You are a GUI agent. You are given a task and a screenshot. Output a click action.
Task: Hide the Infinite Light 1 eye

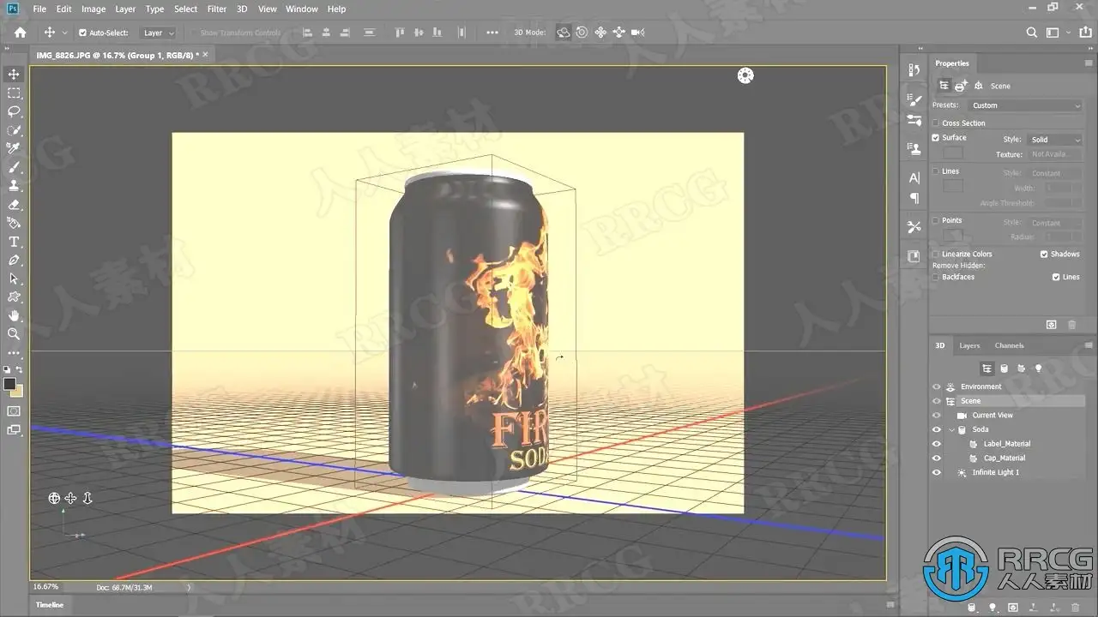point(937,473)
